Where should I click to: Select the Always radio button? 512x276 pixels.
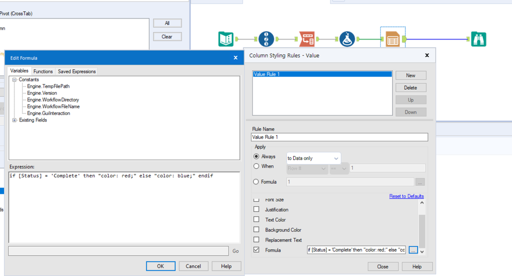tap(256, 156)
